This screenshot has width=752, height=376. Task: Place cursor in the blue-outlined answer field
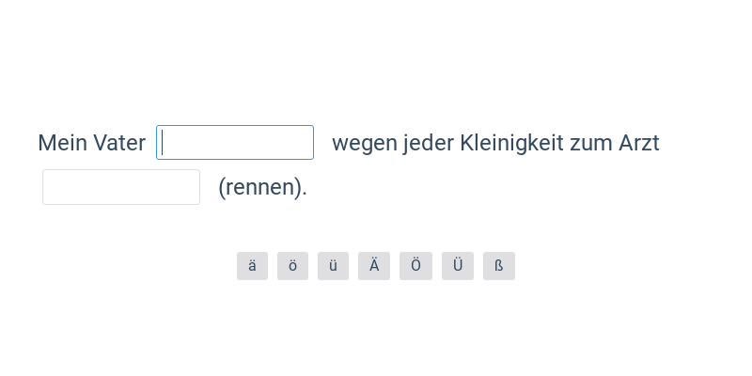235,143
